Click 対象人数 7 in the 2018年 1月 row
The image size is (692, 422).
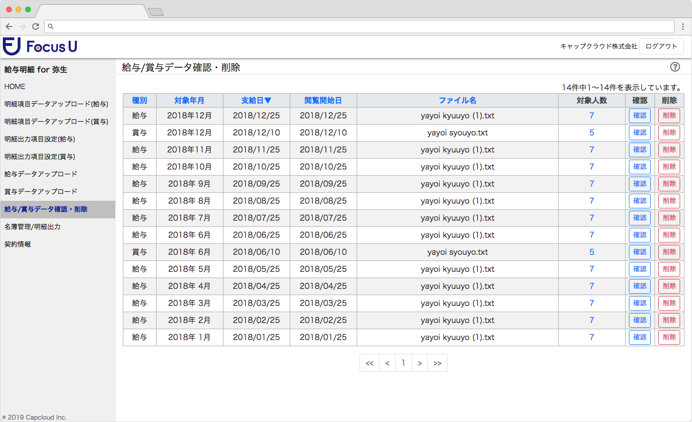(592, 337)
